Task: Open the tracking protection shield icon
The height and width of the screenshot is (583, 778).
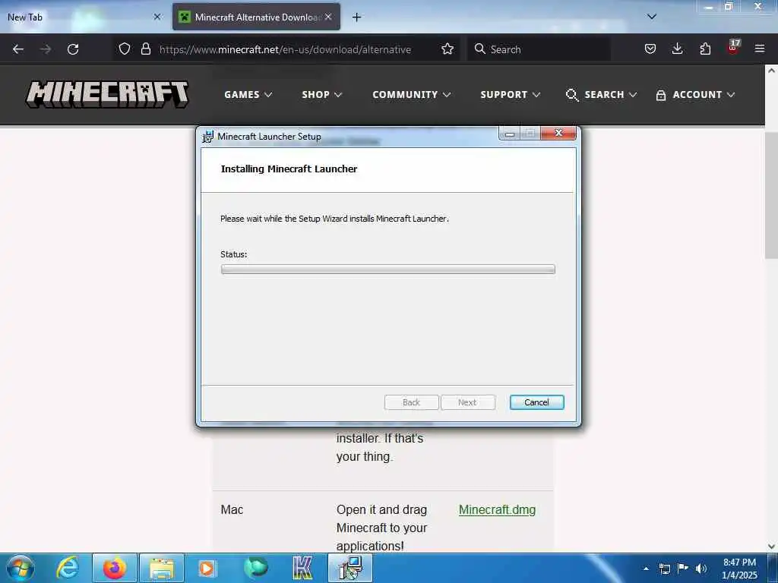Action: pos(125,49)
